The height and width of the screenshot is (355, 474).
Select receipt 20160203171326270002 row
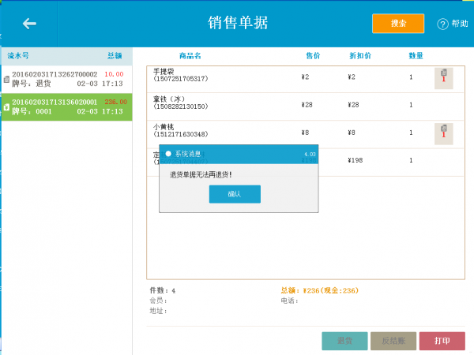click(x=67, y=79)
